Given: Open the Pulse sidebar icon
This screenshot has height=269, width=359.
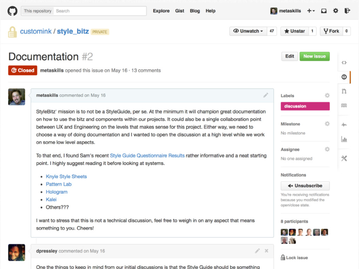Looking at the screenshot, I should point(344,125).
